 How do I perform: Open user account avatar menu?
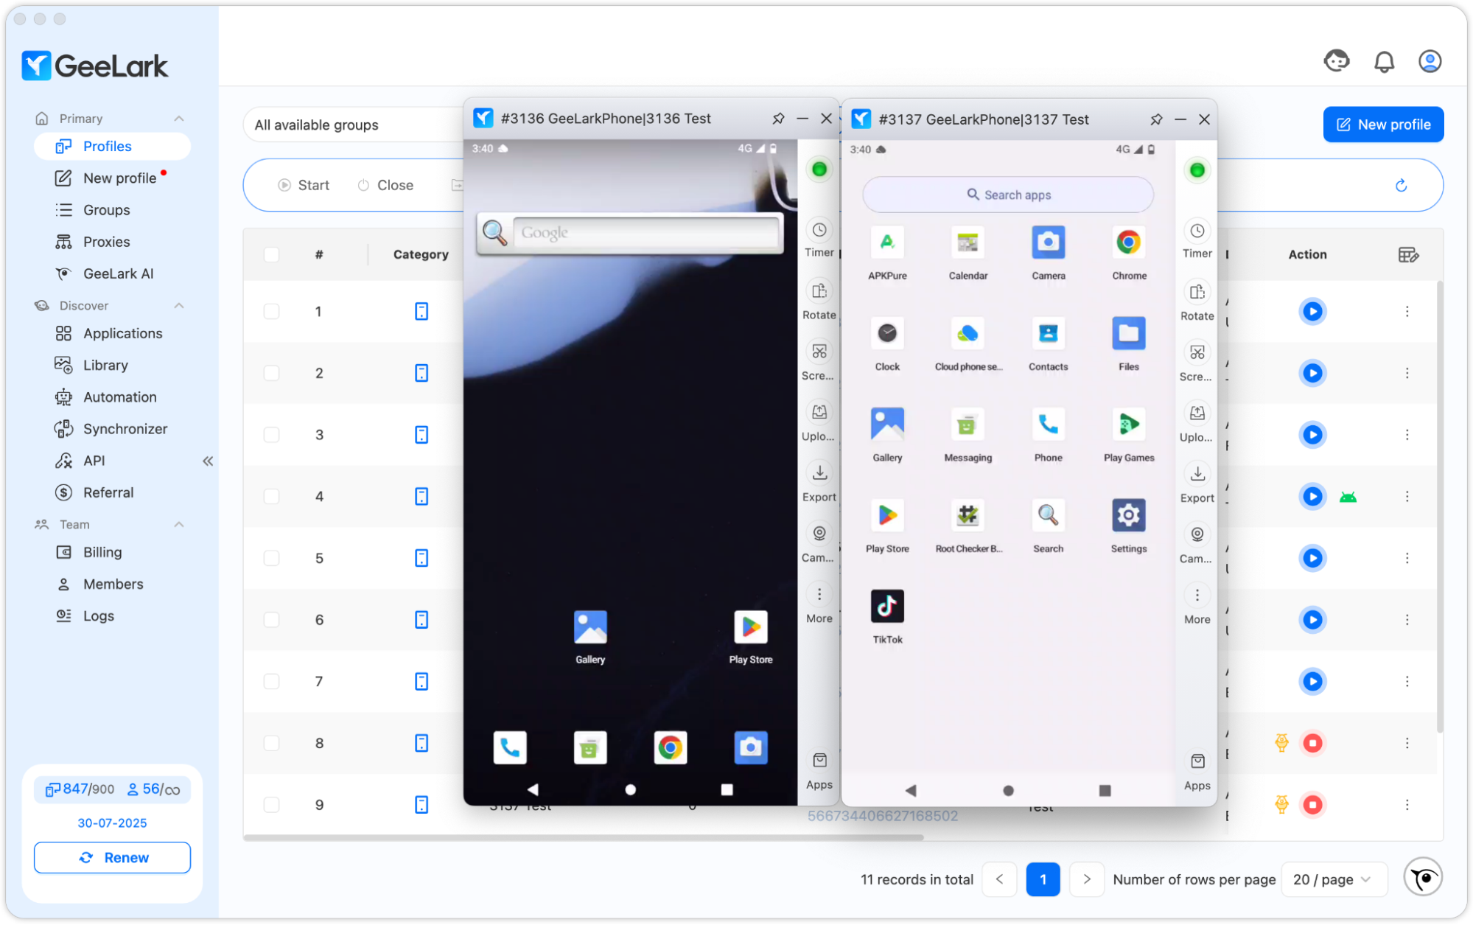(x=1430, y=61)
